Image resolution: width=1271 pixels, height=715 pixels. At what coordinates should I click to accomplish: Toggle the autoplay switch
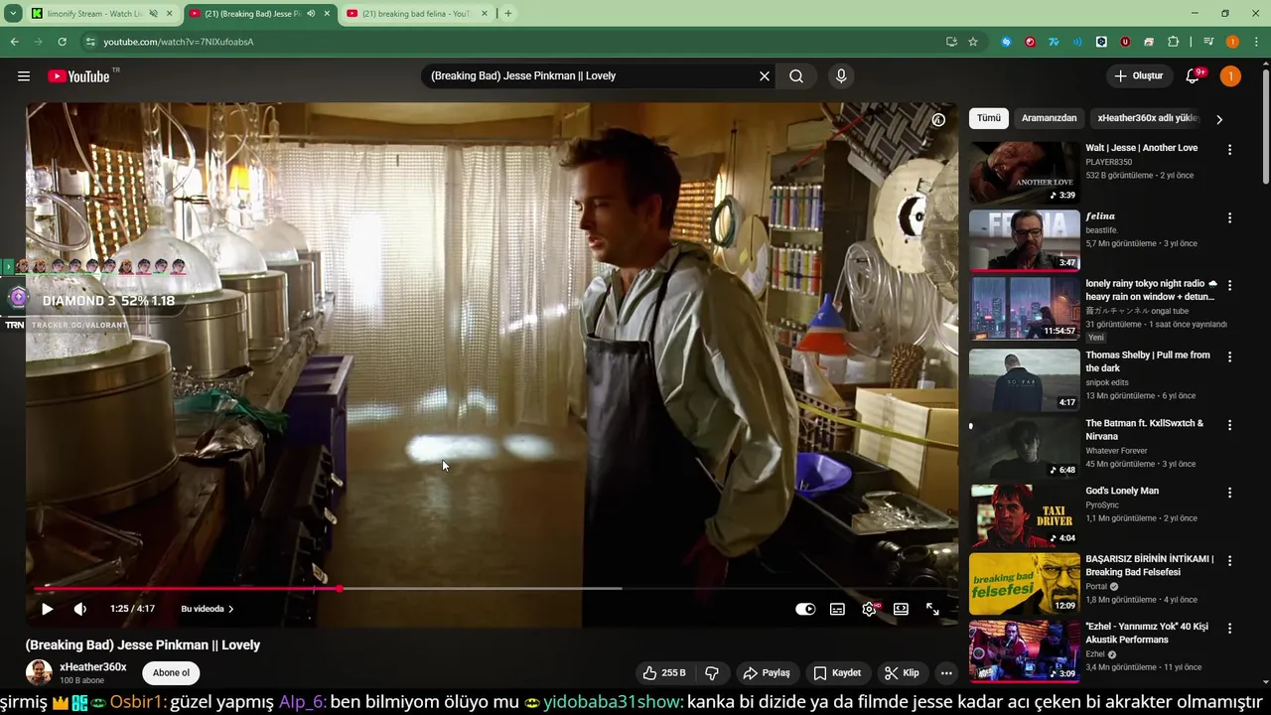click(805, 609)
